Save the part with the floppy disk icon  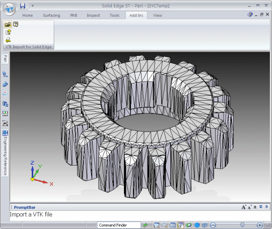point(23,6)
